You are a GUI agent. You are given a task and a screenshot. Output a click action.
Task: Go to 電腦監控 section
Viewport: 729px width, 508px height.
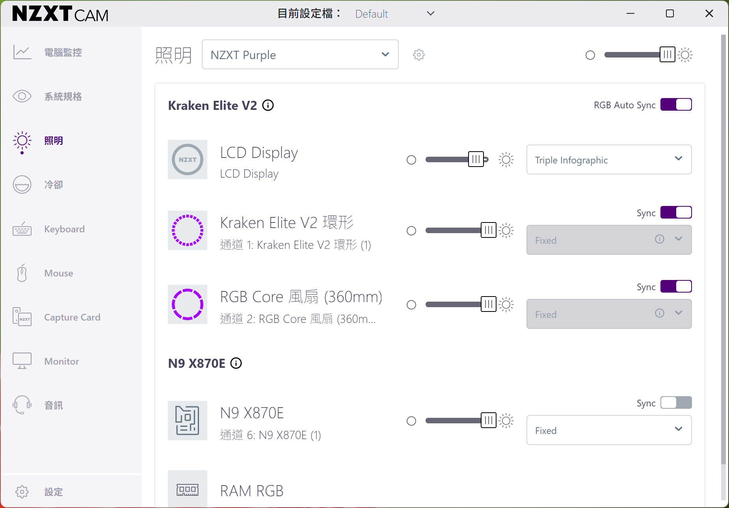pyautogui.click(x=63, y=52)
